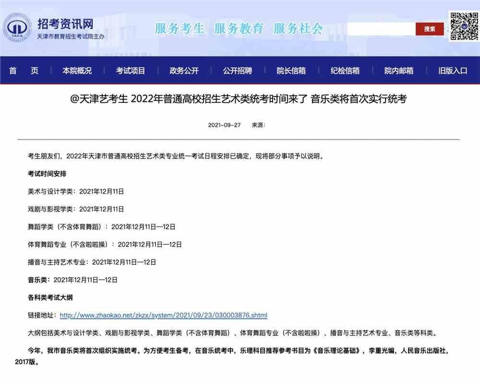This screenshot has width=480, height=381.
Task: Click the 来源 label
Action: point(258,125)
